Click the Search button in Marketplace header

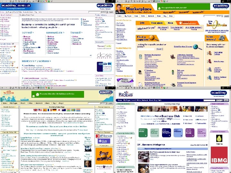[x=226, y=16]
